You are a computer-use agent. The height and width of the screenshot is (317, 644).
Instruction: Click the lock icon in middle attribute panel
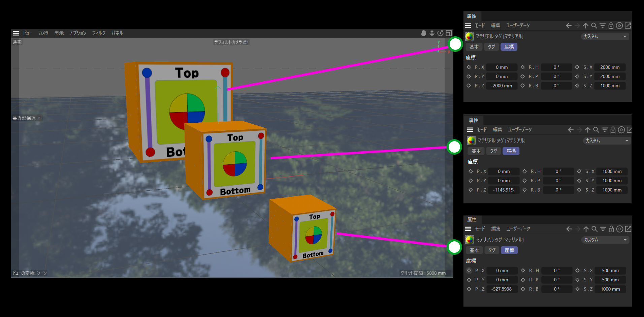(x=613, y=130)
